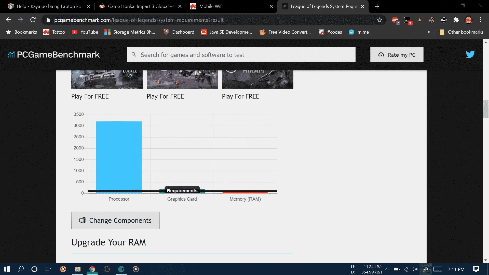The height and width of the screenshot is (275, 489).
Task: Close the Mobile WiFi tab
Action: pos(271,6)
